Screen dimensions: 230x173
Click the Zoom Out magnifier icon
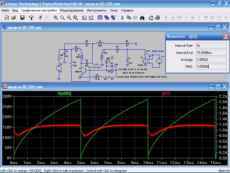tap(69, 18)
